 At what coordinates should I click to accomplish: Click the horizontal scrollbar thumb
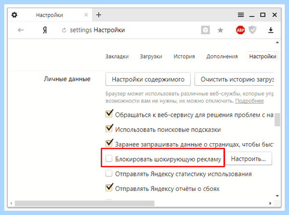(x=85, y=203)
